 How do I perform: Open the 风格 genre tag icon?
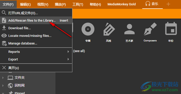click(x=109, y=29)
